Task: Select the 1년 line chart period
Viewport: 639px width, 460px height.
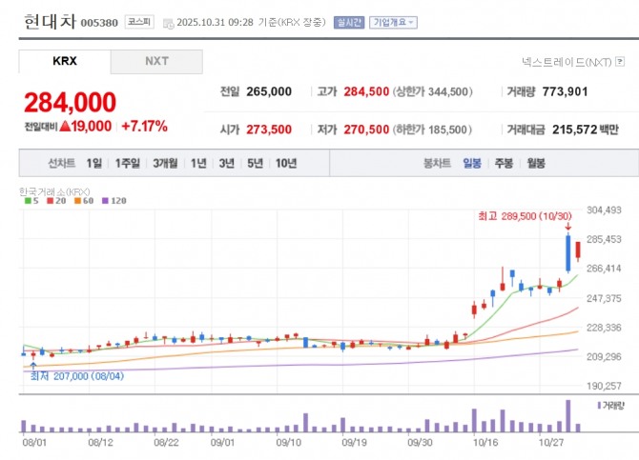Action: 198,163
